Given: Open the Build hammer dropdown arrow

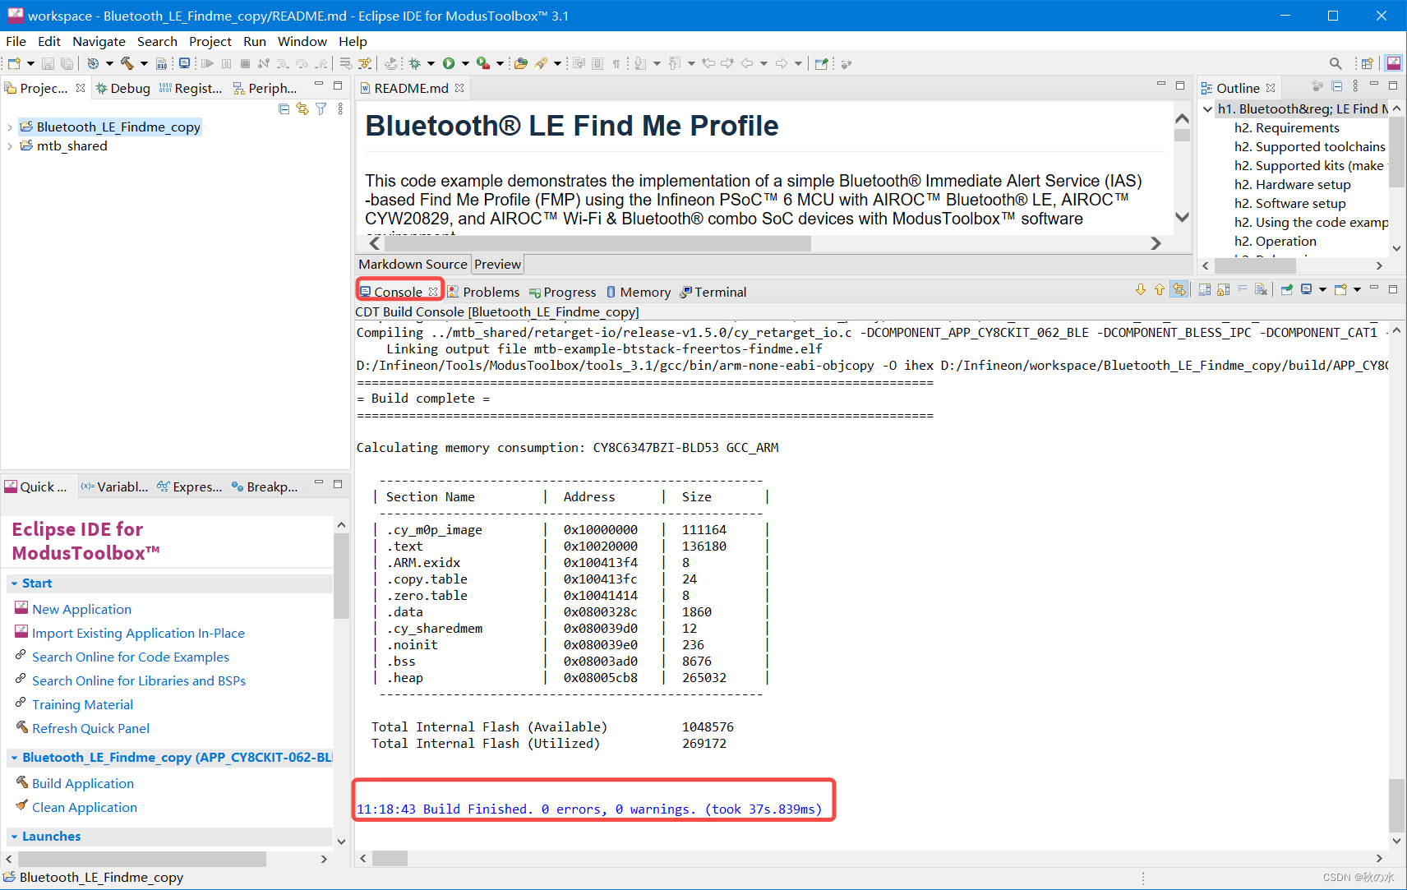Looking at the screenshot, I should click(x=144, y=63).
